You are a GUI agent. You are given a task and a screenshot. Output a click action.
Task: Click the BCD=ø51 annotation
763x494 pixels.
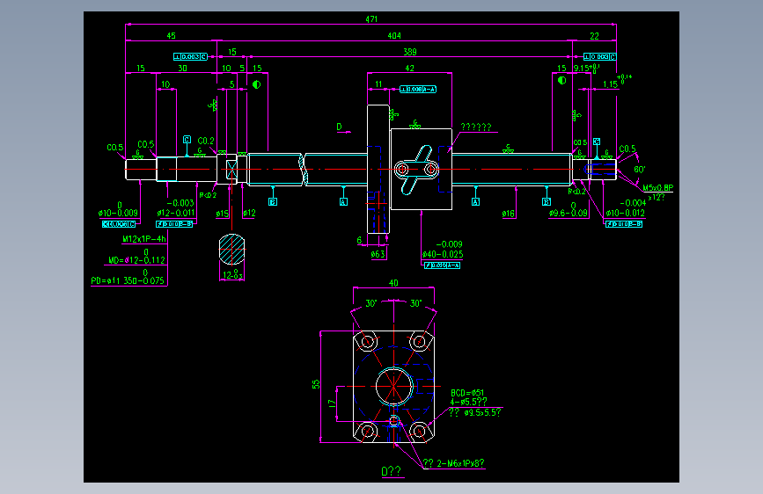coord(467,393)
